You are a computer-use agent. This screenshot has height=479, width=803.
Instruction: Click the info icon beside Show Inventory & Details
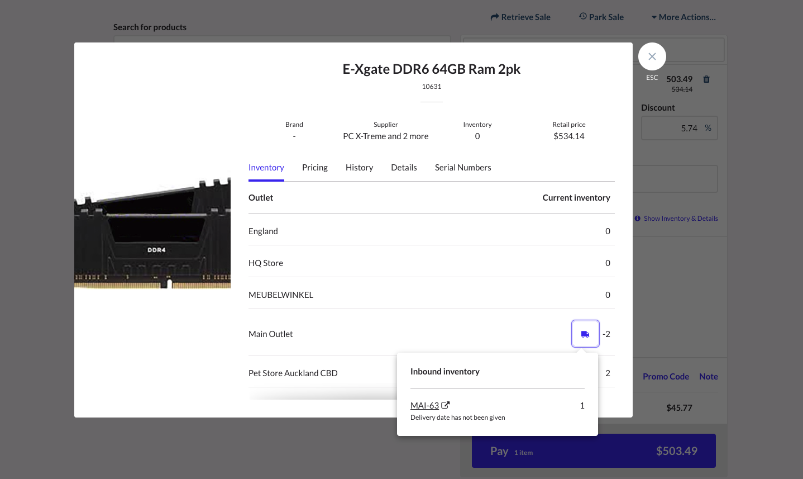point(637,219)
